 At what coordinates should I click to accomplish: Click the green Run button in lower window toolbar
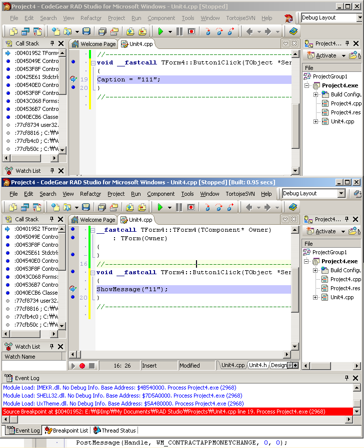pos(160,207)
